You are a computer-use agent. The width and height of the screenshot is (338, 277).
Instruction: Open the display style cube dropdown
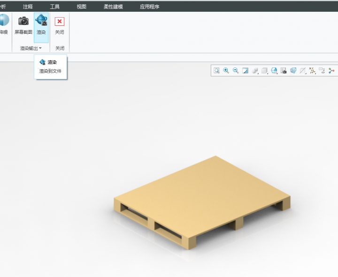click(x=265, y=71)
